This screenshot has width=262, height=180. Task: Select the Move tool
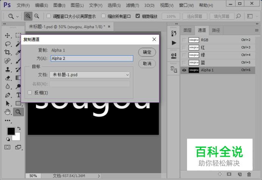[7, 36]
